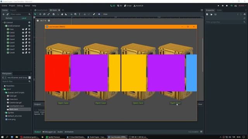Zoom out the 2D viewport

pos(38,20)
